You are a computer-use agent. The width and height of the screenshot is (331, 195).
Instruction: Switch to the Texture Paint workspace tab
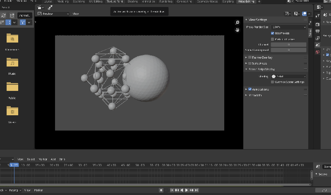[x=115, y=2]
